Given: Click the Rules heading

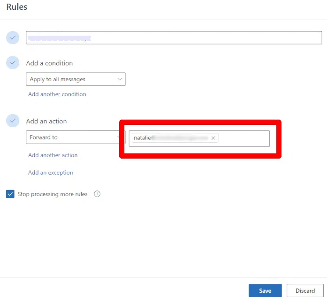Looking at the screenshot, I should tap(17, 7).
